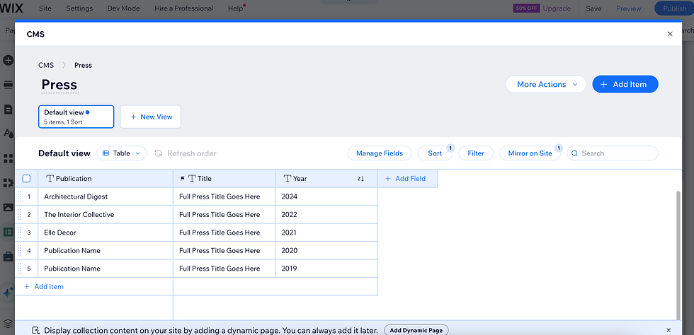Click the vertical scrollbar of the table
The height and width of the screenshot is (335, 694).
679,255
